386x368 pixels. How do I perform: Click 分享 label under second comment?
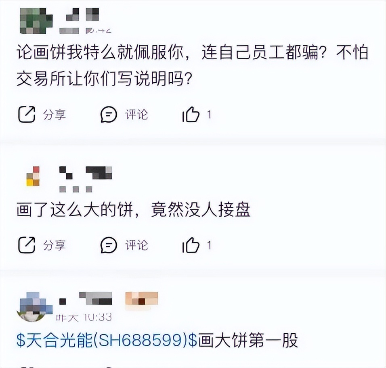(55, 245)
